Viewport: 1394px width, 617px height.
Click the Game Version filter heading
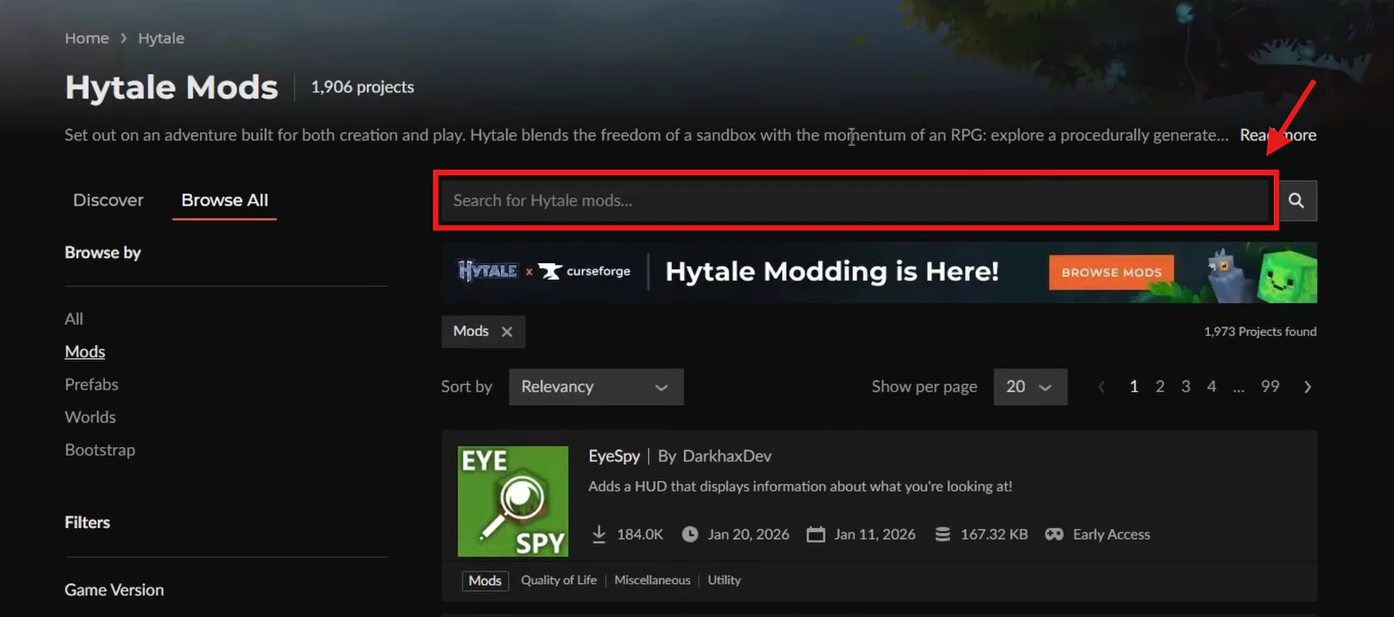[x=115, y=590]
